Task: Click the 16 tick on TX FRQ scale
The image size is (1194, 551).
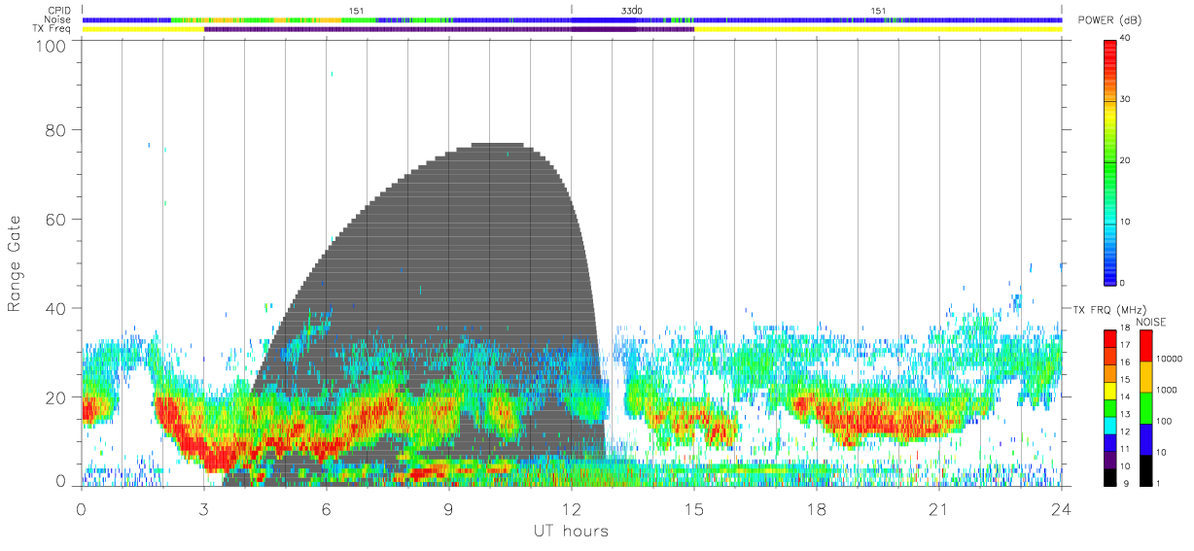Action: pos(1125,362)
